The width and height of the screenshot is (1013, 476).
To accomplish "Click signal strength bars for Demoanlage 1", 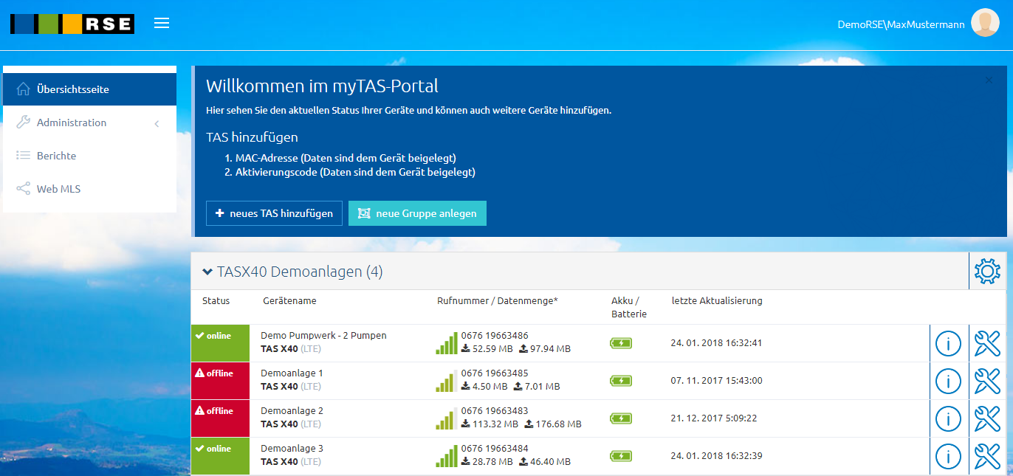I will tap(447, 381).
